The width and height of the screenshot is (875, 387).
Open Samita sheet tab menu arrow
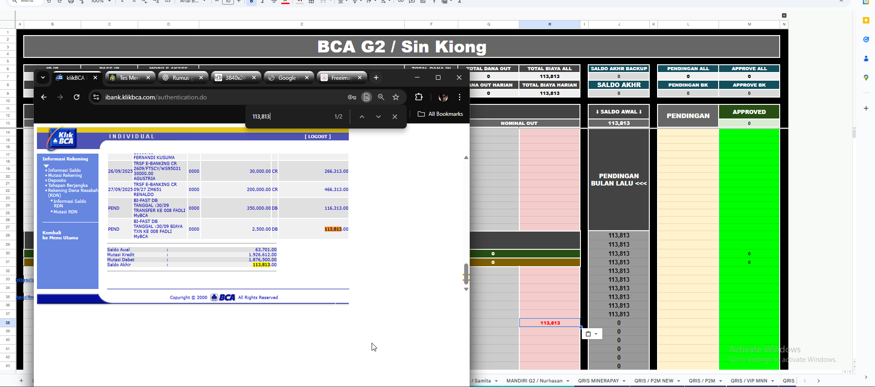[496, 381]
